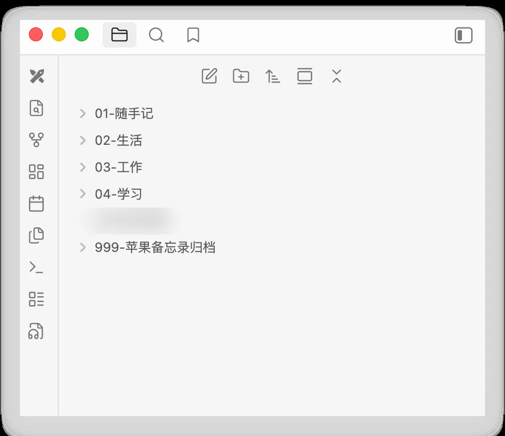Maximize the window with the green button
This screenshot has width=505, height=436.
coord(82,34)
